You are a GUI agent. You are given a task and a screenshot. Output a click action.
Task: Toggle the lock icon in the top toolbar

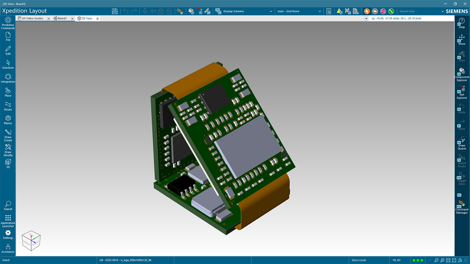(x=161, y=11)
